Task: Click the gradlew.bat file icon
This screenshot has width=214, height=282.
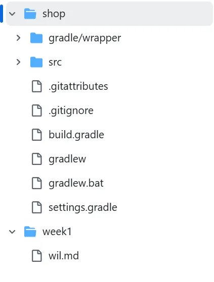Action: [37, 183]
